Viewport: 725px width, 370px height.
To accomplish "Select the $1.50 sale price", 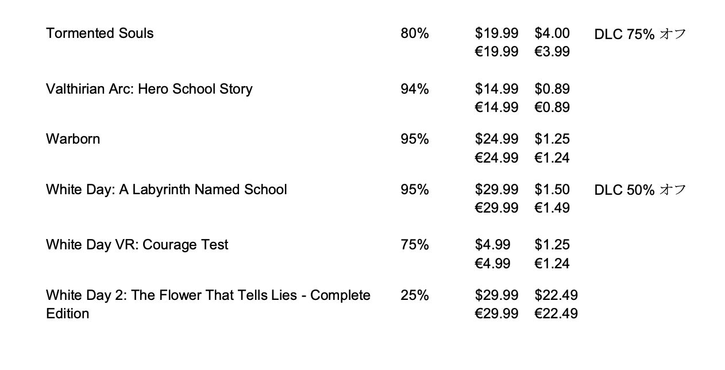I will [x=552, y=190].
